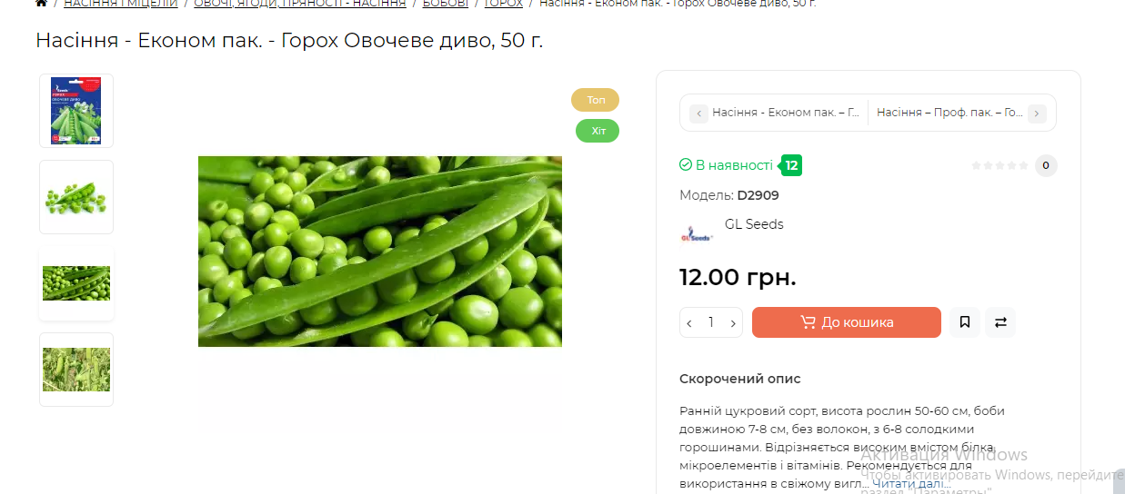Select the seed packet thumbnail
1125x494 pixels.
(76, 111)
